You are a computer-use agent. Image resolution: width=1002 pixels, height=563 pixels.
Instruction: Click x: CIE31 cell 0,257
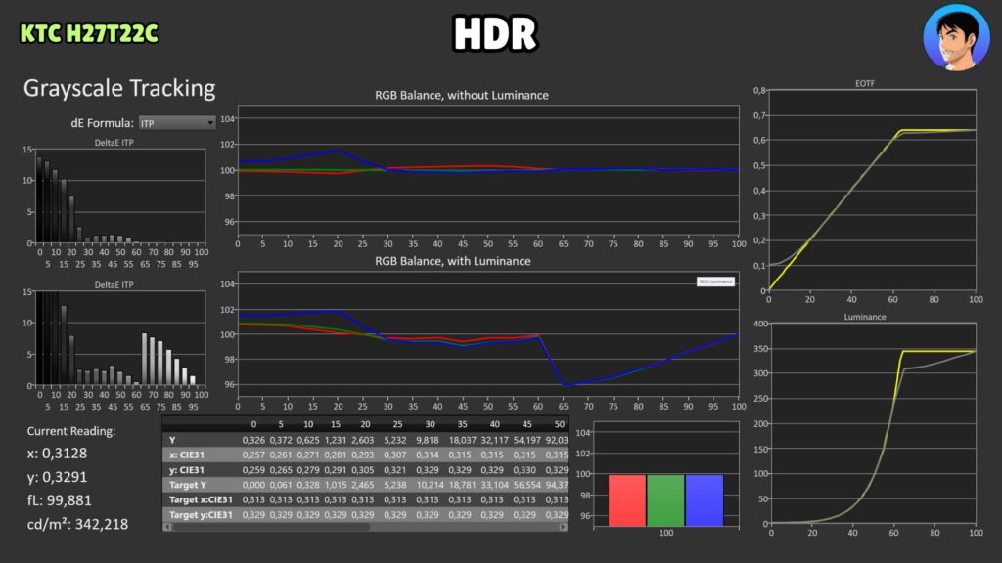(x=253, y=455)
